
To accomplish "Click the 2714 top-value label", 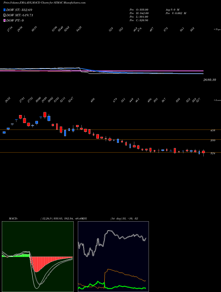I will click(x=10, y=30).
